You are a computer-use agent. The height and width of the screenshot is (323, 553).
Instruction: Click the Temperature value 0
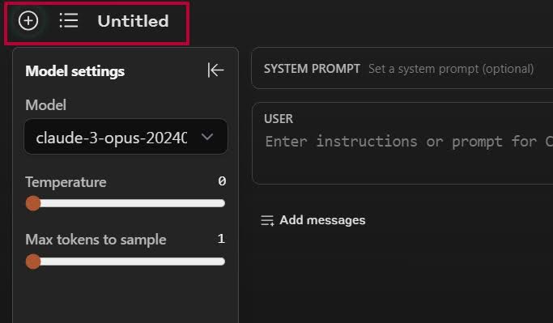[222, 181]
